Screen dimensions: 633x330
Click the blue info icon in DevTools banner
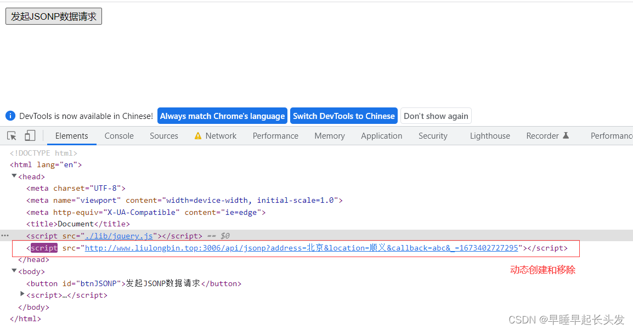(10, 116)
